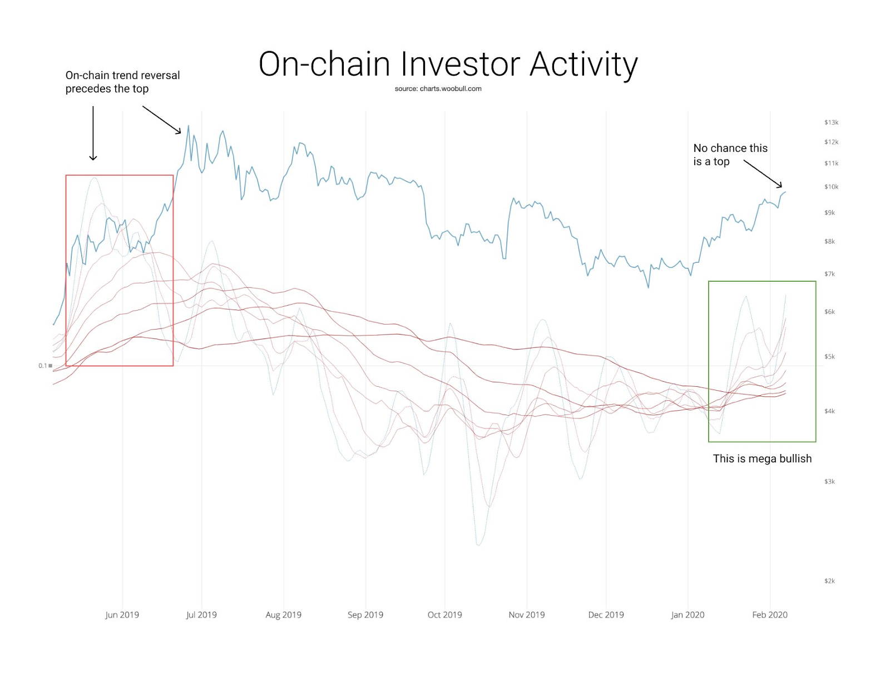Click the 'No chance this is a top' note

coord(730,154)
